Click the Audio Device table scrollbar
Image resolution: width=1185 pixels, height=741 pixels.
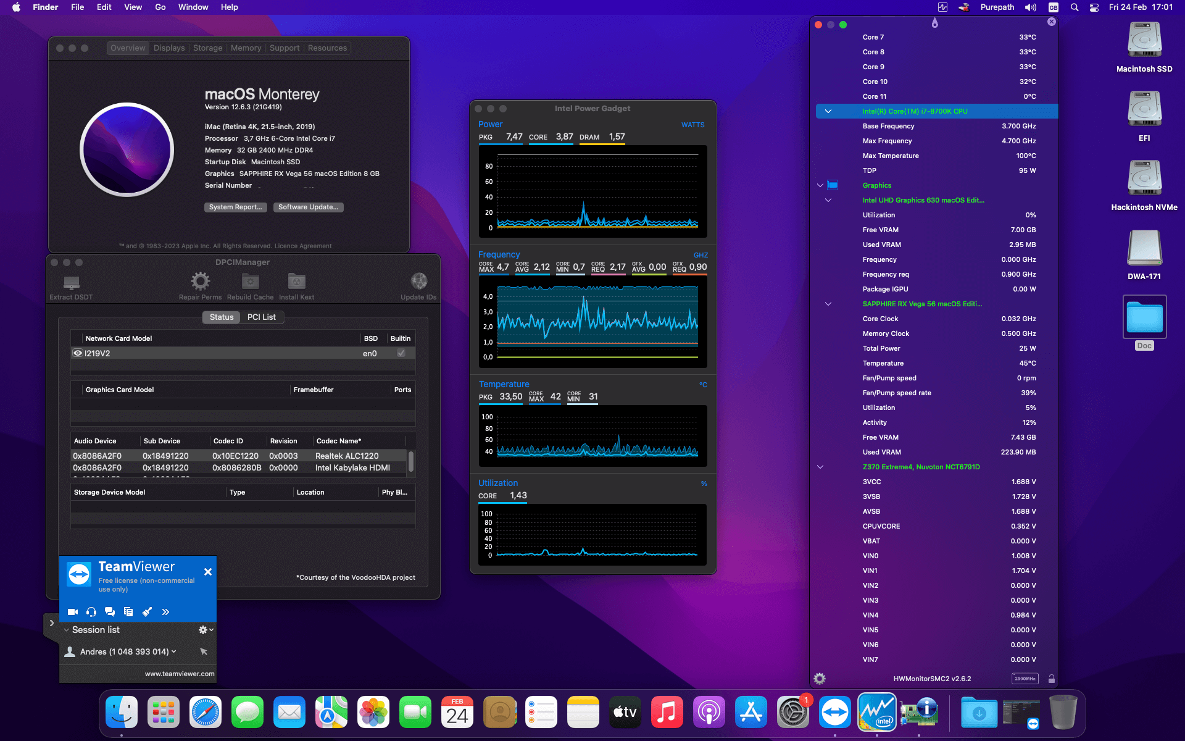click(x=411, y=461)
